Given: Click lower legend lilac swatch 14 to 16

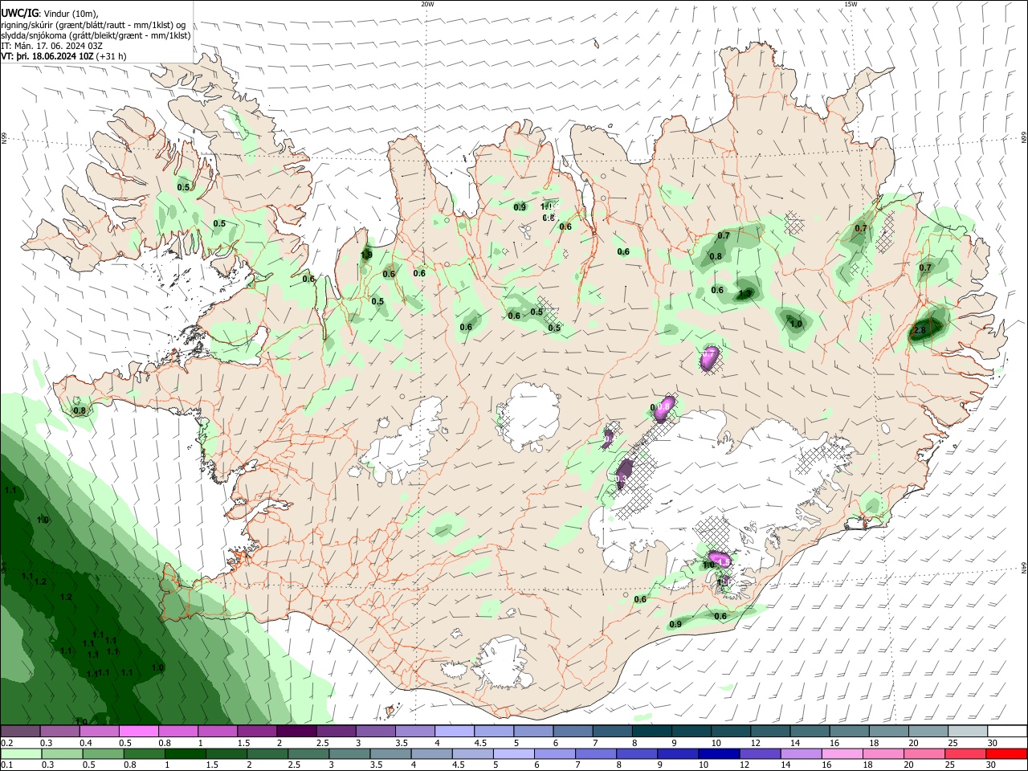Looking at the screenshot, I should click(802, 754).
